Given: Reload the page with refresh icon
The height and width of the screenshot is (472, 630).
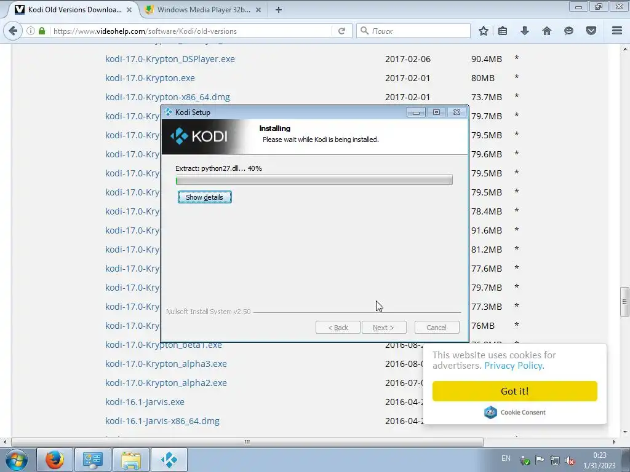Looking at the screenshot, I should 342,31.
